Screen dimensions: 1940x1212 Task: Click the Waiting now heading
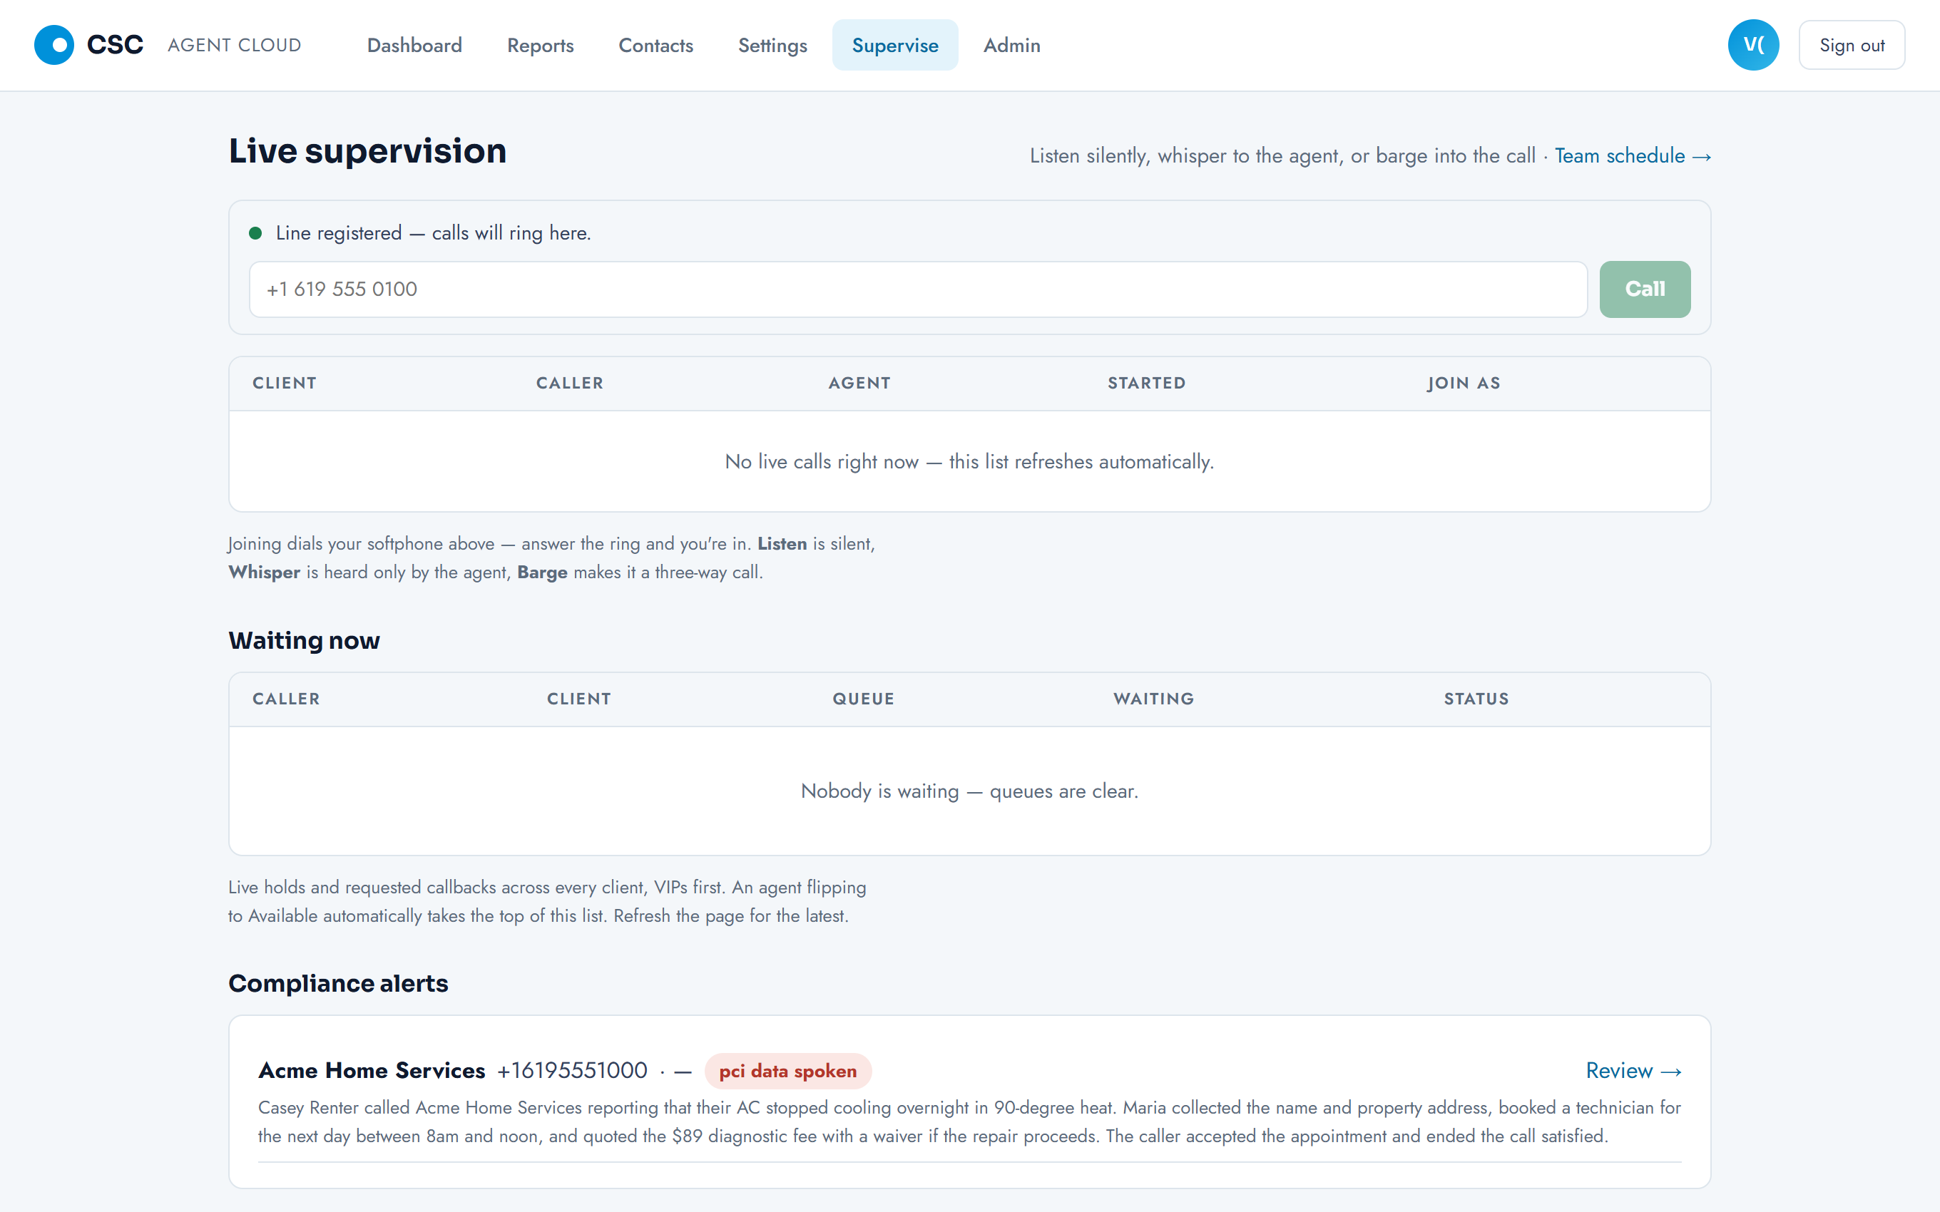tap(304, 640)
